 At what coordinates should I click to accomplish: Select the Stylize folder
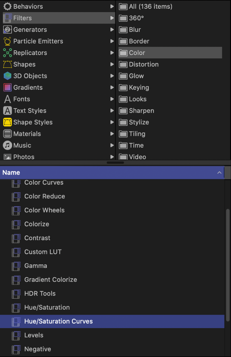coord(139,122)
